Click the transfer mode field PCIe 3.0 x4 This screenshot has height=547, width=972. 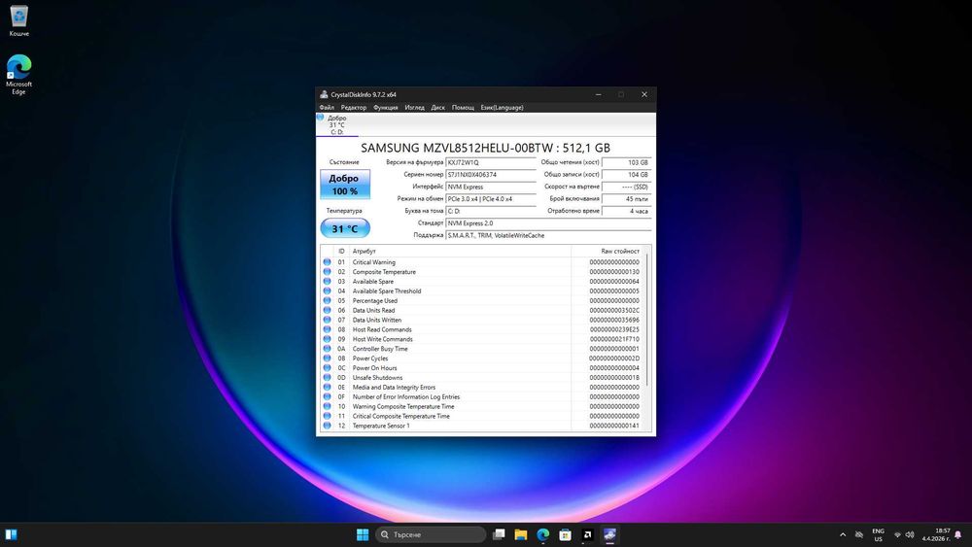pyautogui.click(x=491, y=199)
